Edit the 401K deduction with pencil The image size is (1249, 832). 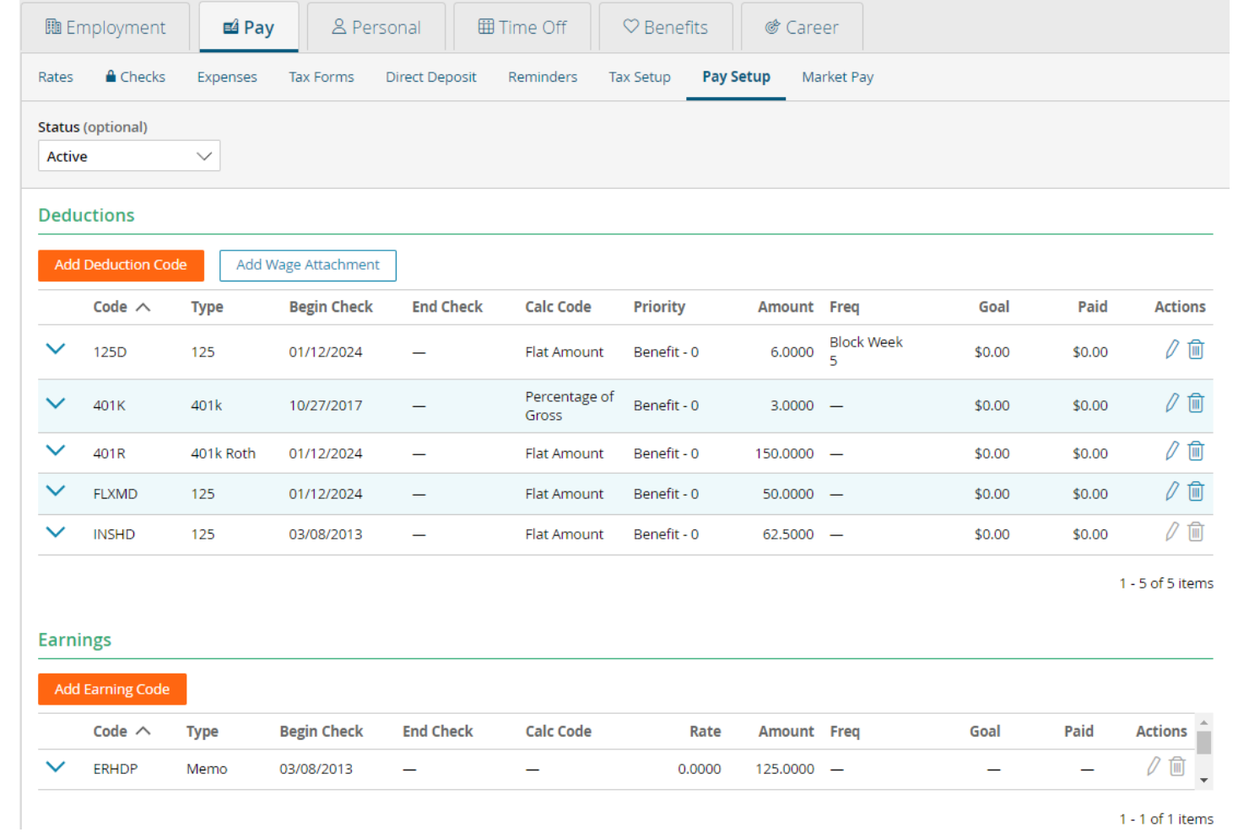[x=1171, y=404]
